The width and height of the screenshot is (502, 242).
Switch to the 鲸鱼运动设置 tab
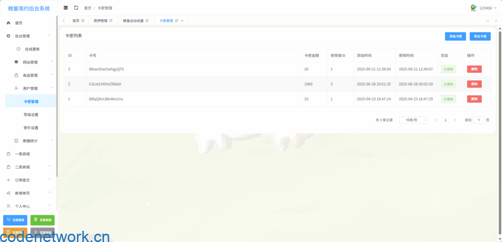tap(133, 21)
